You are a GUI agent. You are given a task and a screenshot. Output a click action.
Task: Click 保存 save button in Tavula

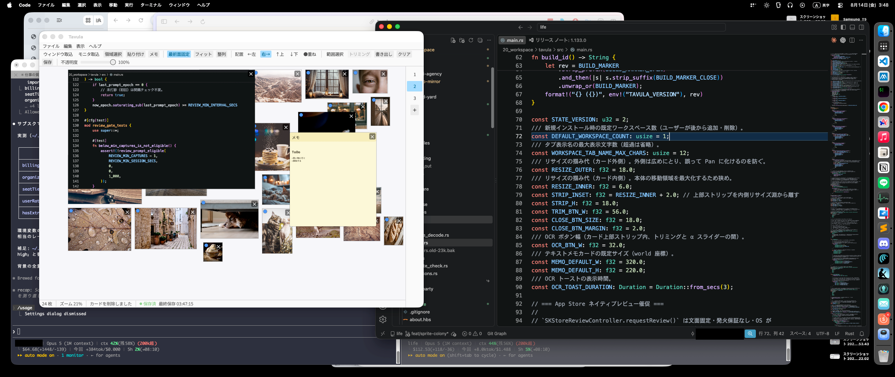[48, 62]
